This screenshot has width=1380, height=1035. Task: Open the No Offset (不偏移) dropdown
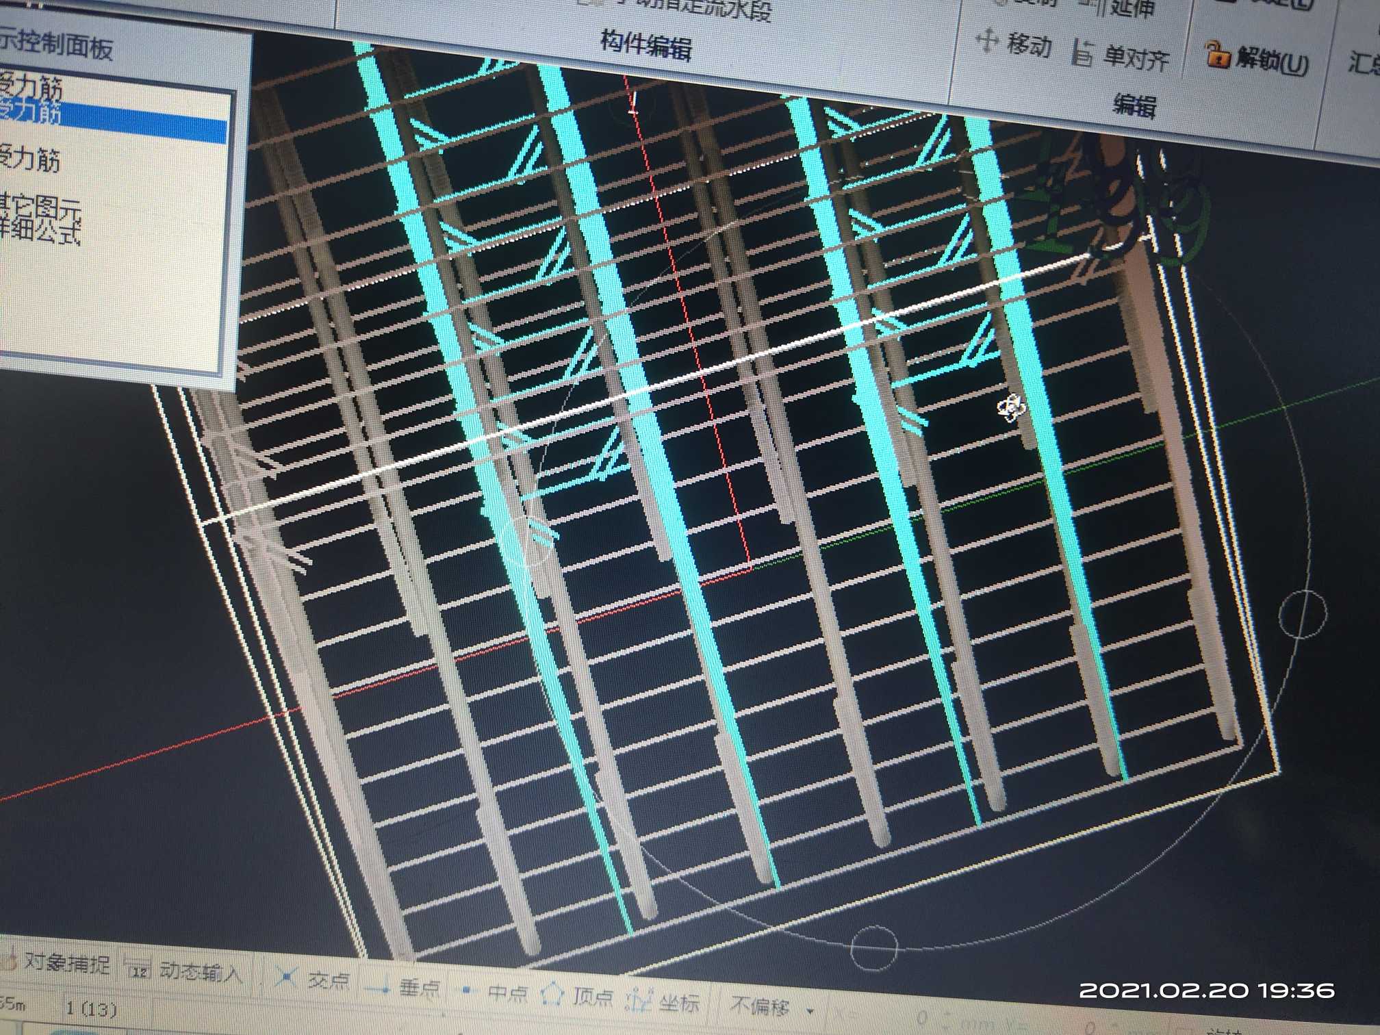[772, 1006]
